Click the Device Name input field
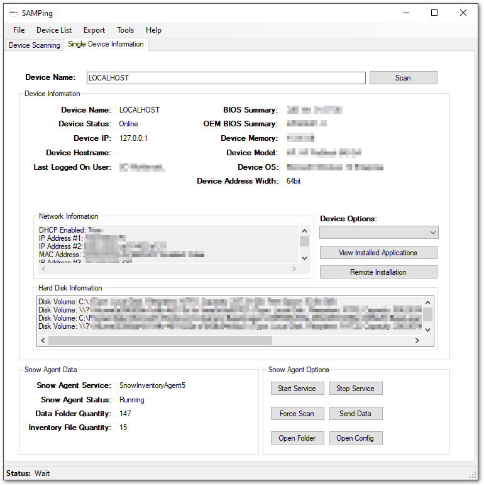The image size is (484, 486). point(225,78)
